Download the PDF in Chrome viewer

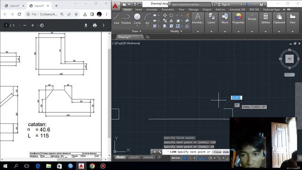[86, 25]
